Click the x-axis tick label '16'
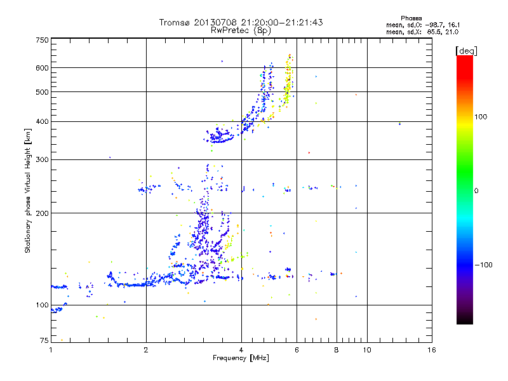The height and width of the screenshot is (381, 508). [x=432, y=350]
